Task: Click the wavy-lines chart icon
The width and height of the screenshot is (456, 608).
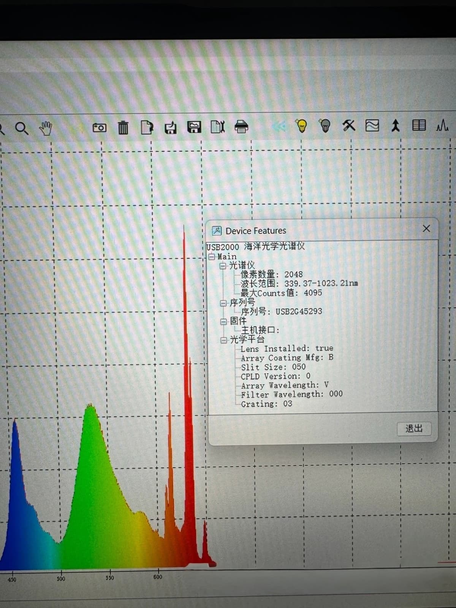Action: (372, 125)
